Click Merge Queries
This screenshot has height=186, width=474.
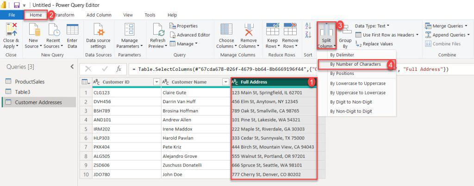[x=446, y=26]
